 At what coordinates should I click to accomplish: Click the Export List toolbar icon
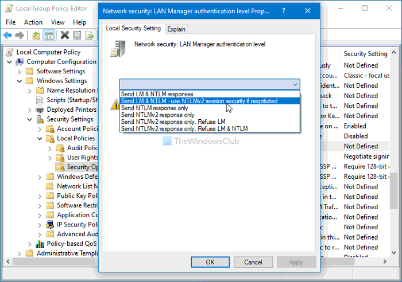point(89,36)
